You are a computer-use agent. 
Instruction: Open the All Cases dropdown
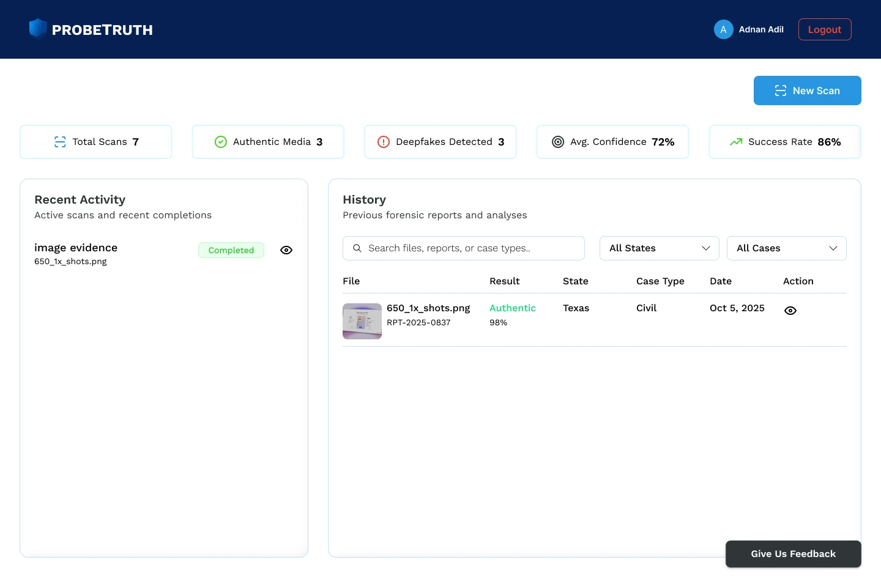(x=787, y=248)
